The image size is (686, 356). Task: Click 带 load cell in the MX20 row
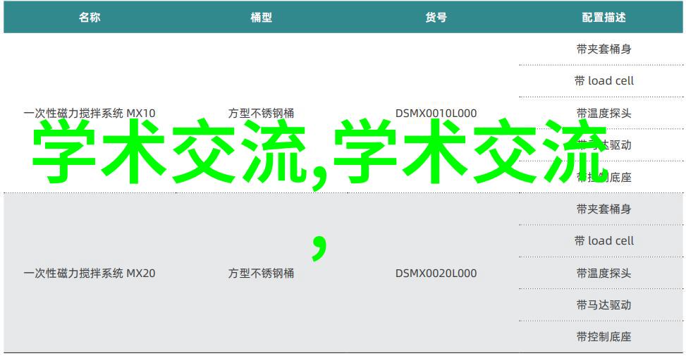click(x=604, y=241)
